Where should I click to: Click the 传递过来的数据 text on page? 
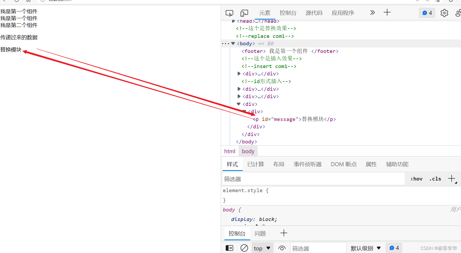tap(19, 37)
